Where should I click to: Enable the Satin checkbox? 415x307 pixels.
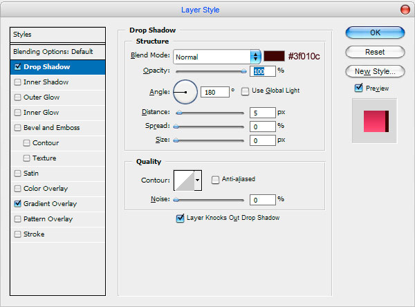click(x=18, y=174)
